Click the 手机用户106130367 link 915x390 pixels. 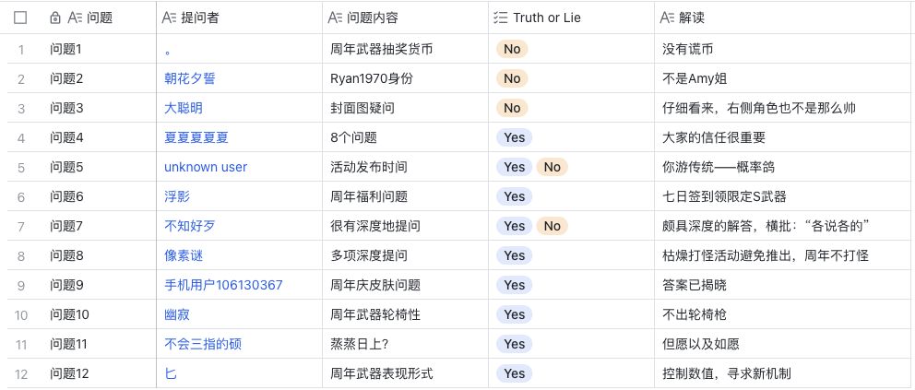[x=223, y=285]
